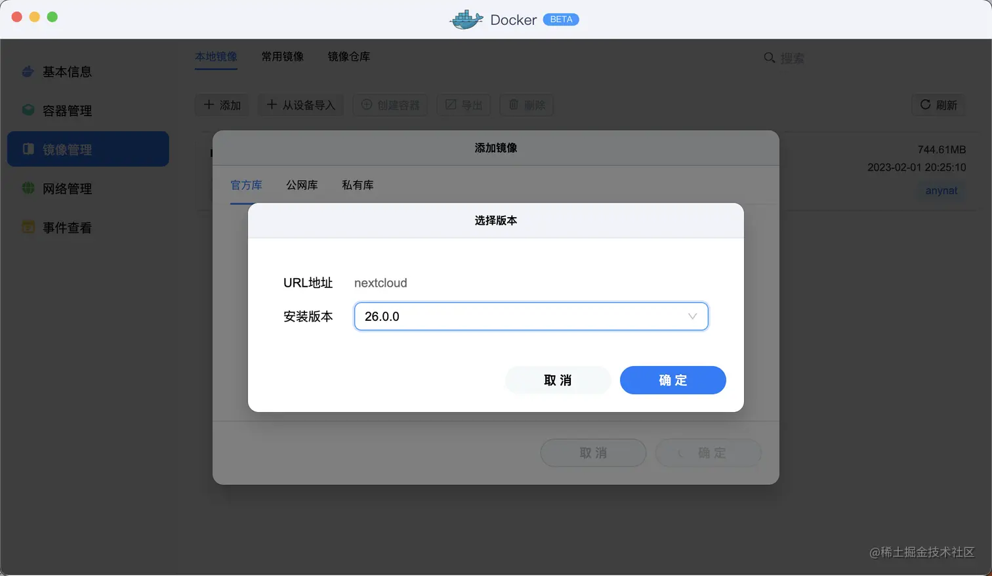Click the 创建容器 toolbar button
The width and height of the screenshot is (992, 576).
[390, 105]
